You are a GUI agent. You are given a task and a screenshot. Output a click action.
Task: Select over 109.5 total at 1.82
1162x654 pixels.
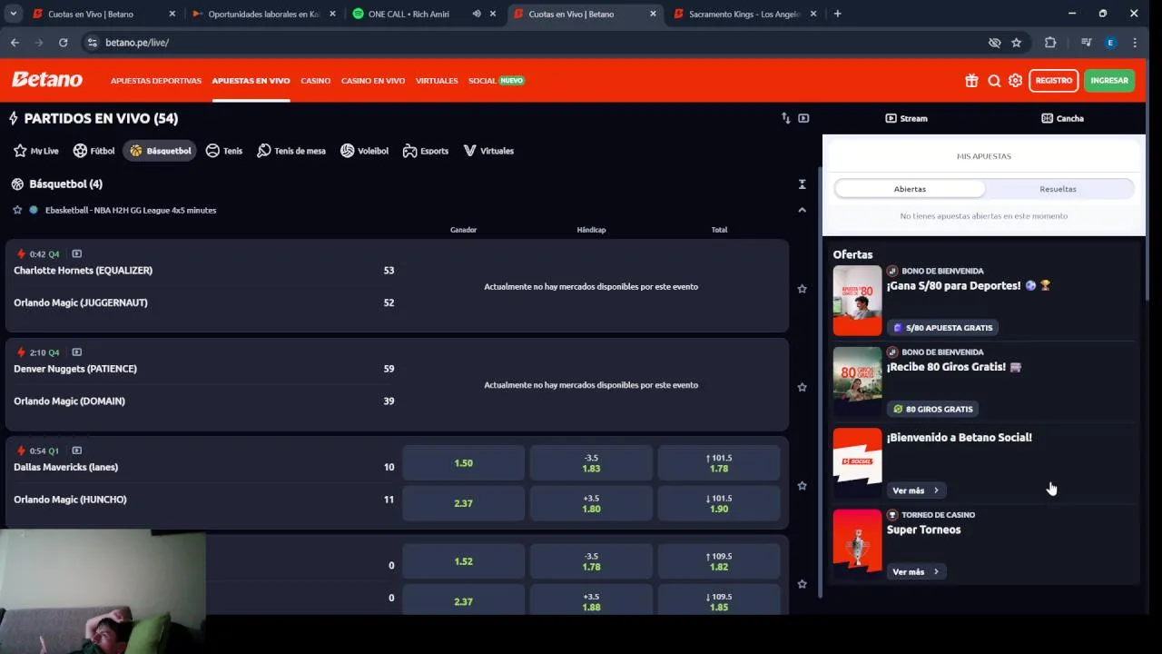pyautogui.click(x=719, y=561)
